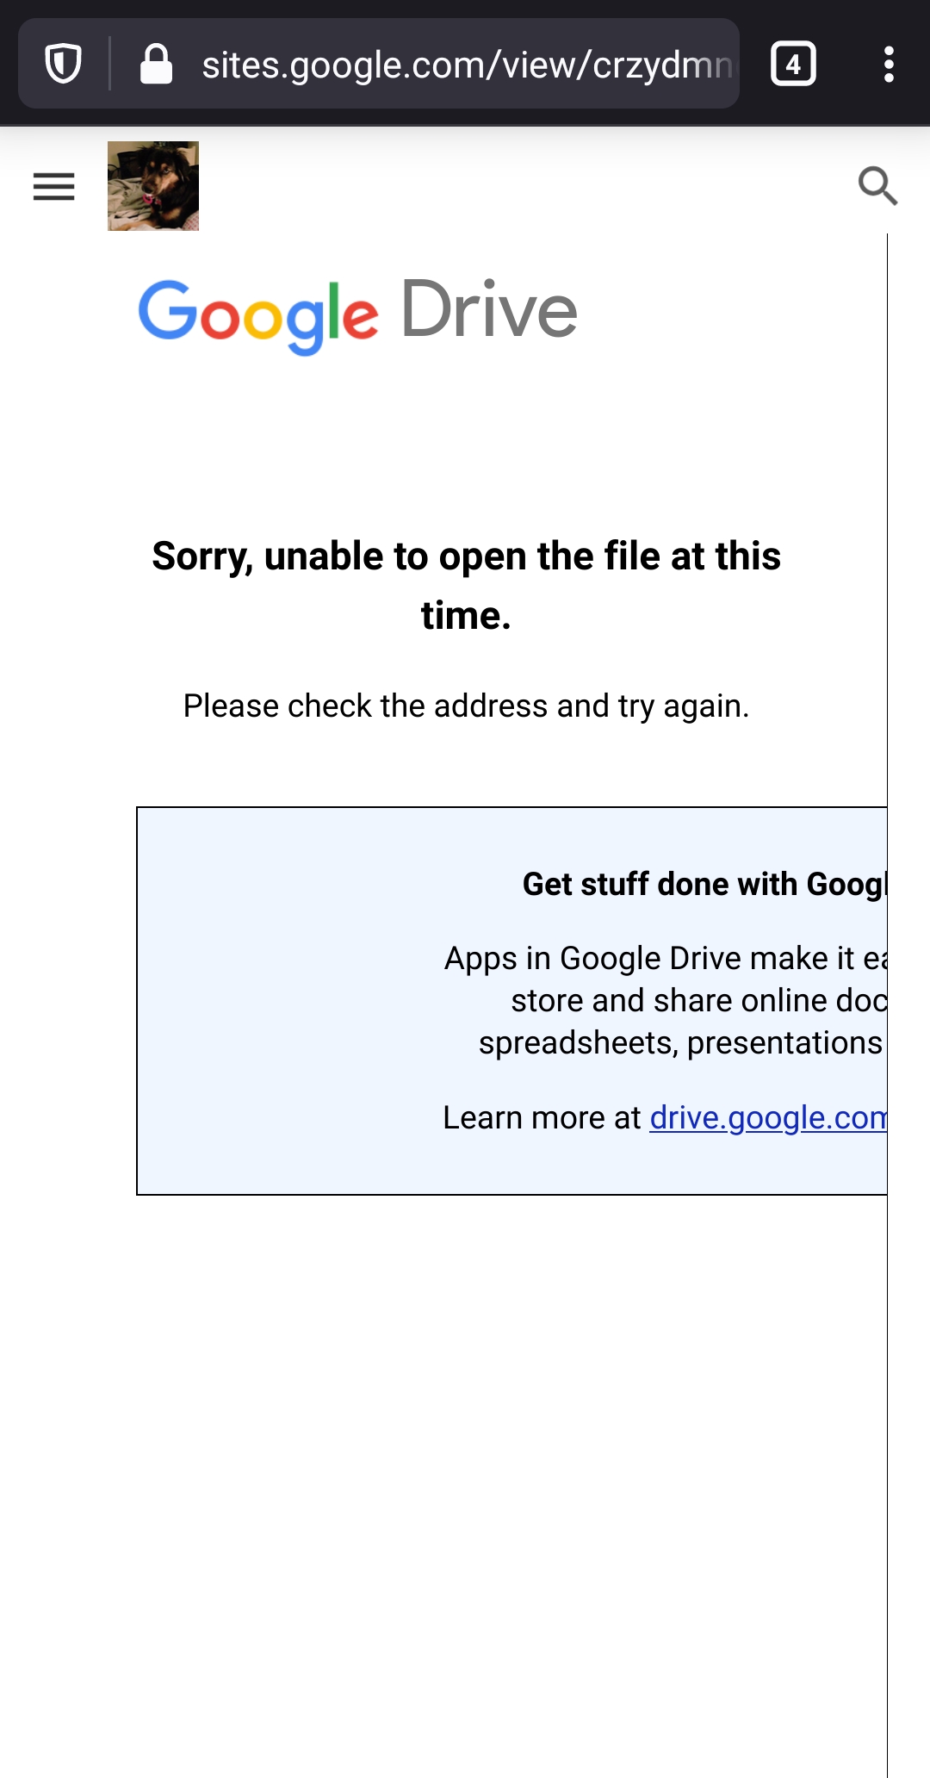
Task: Click "Apps in Google Drive make it" line
Action: pyautogui.click(x=665, y=959)
